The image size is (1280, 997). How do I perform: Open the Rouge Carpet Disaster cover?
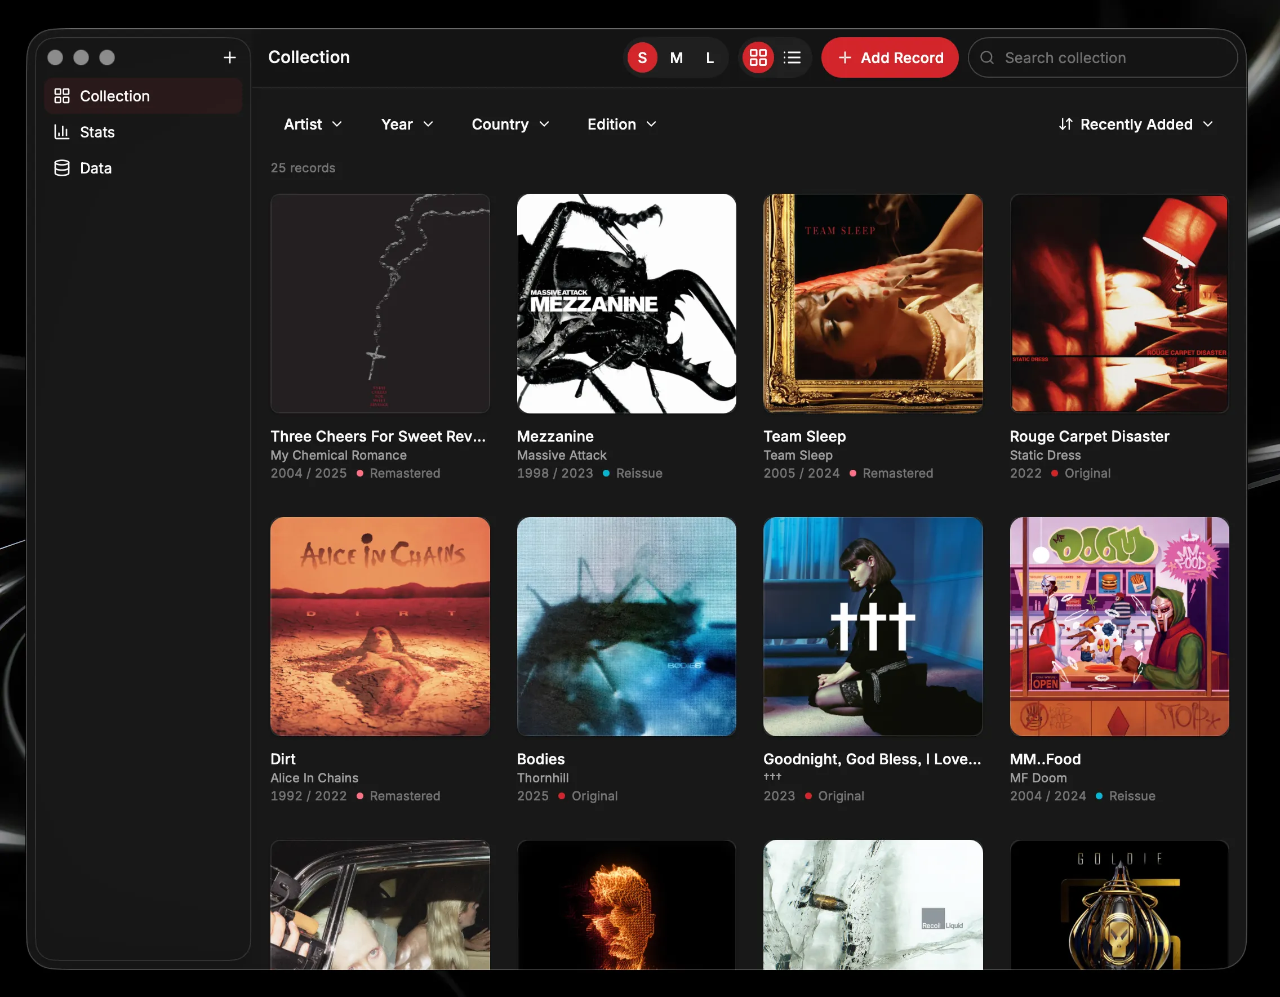pos(1119,304)
